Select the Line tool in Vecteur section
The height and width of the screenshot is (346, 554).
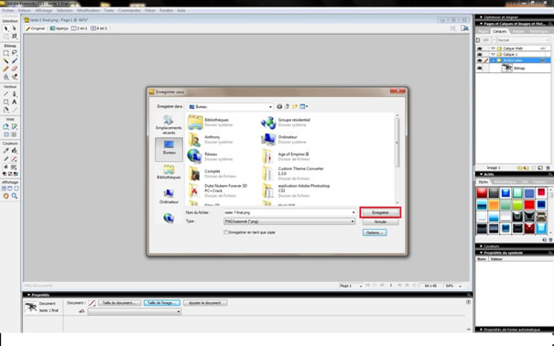6,94
